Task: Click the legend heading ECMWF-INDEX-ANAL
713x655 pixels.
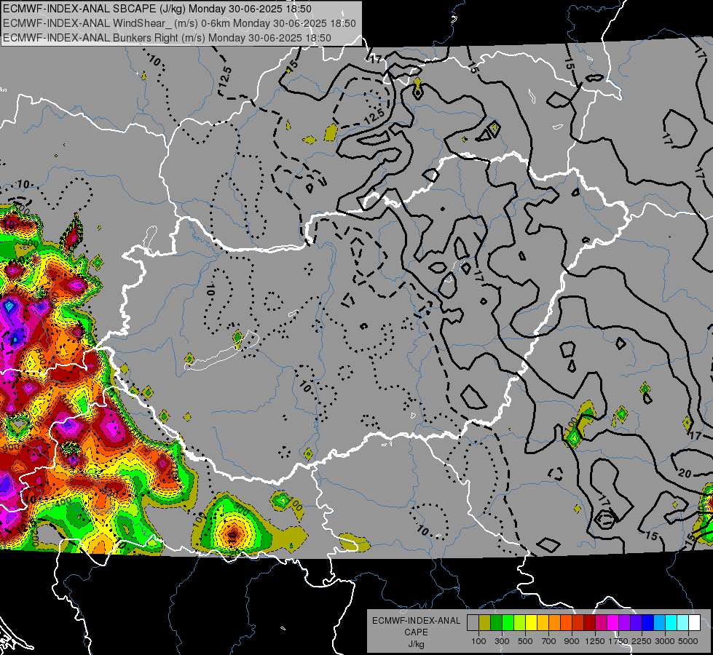Action: pyautogui.click(x=416, y=621)
